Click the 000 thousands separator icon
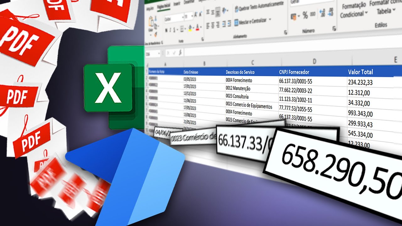Screen dimensions: 402x226 313,14
